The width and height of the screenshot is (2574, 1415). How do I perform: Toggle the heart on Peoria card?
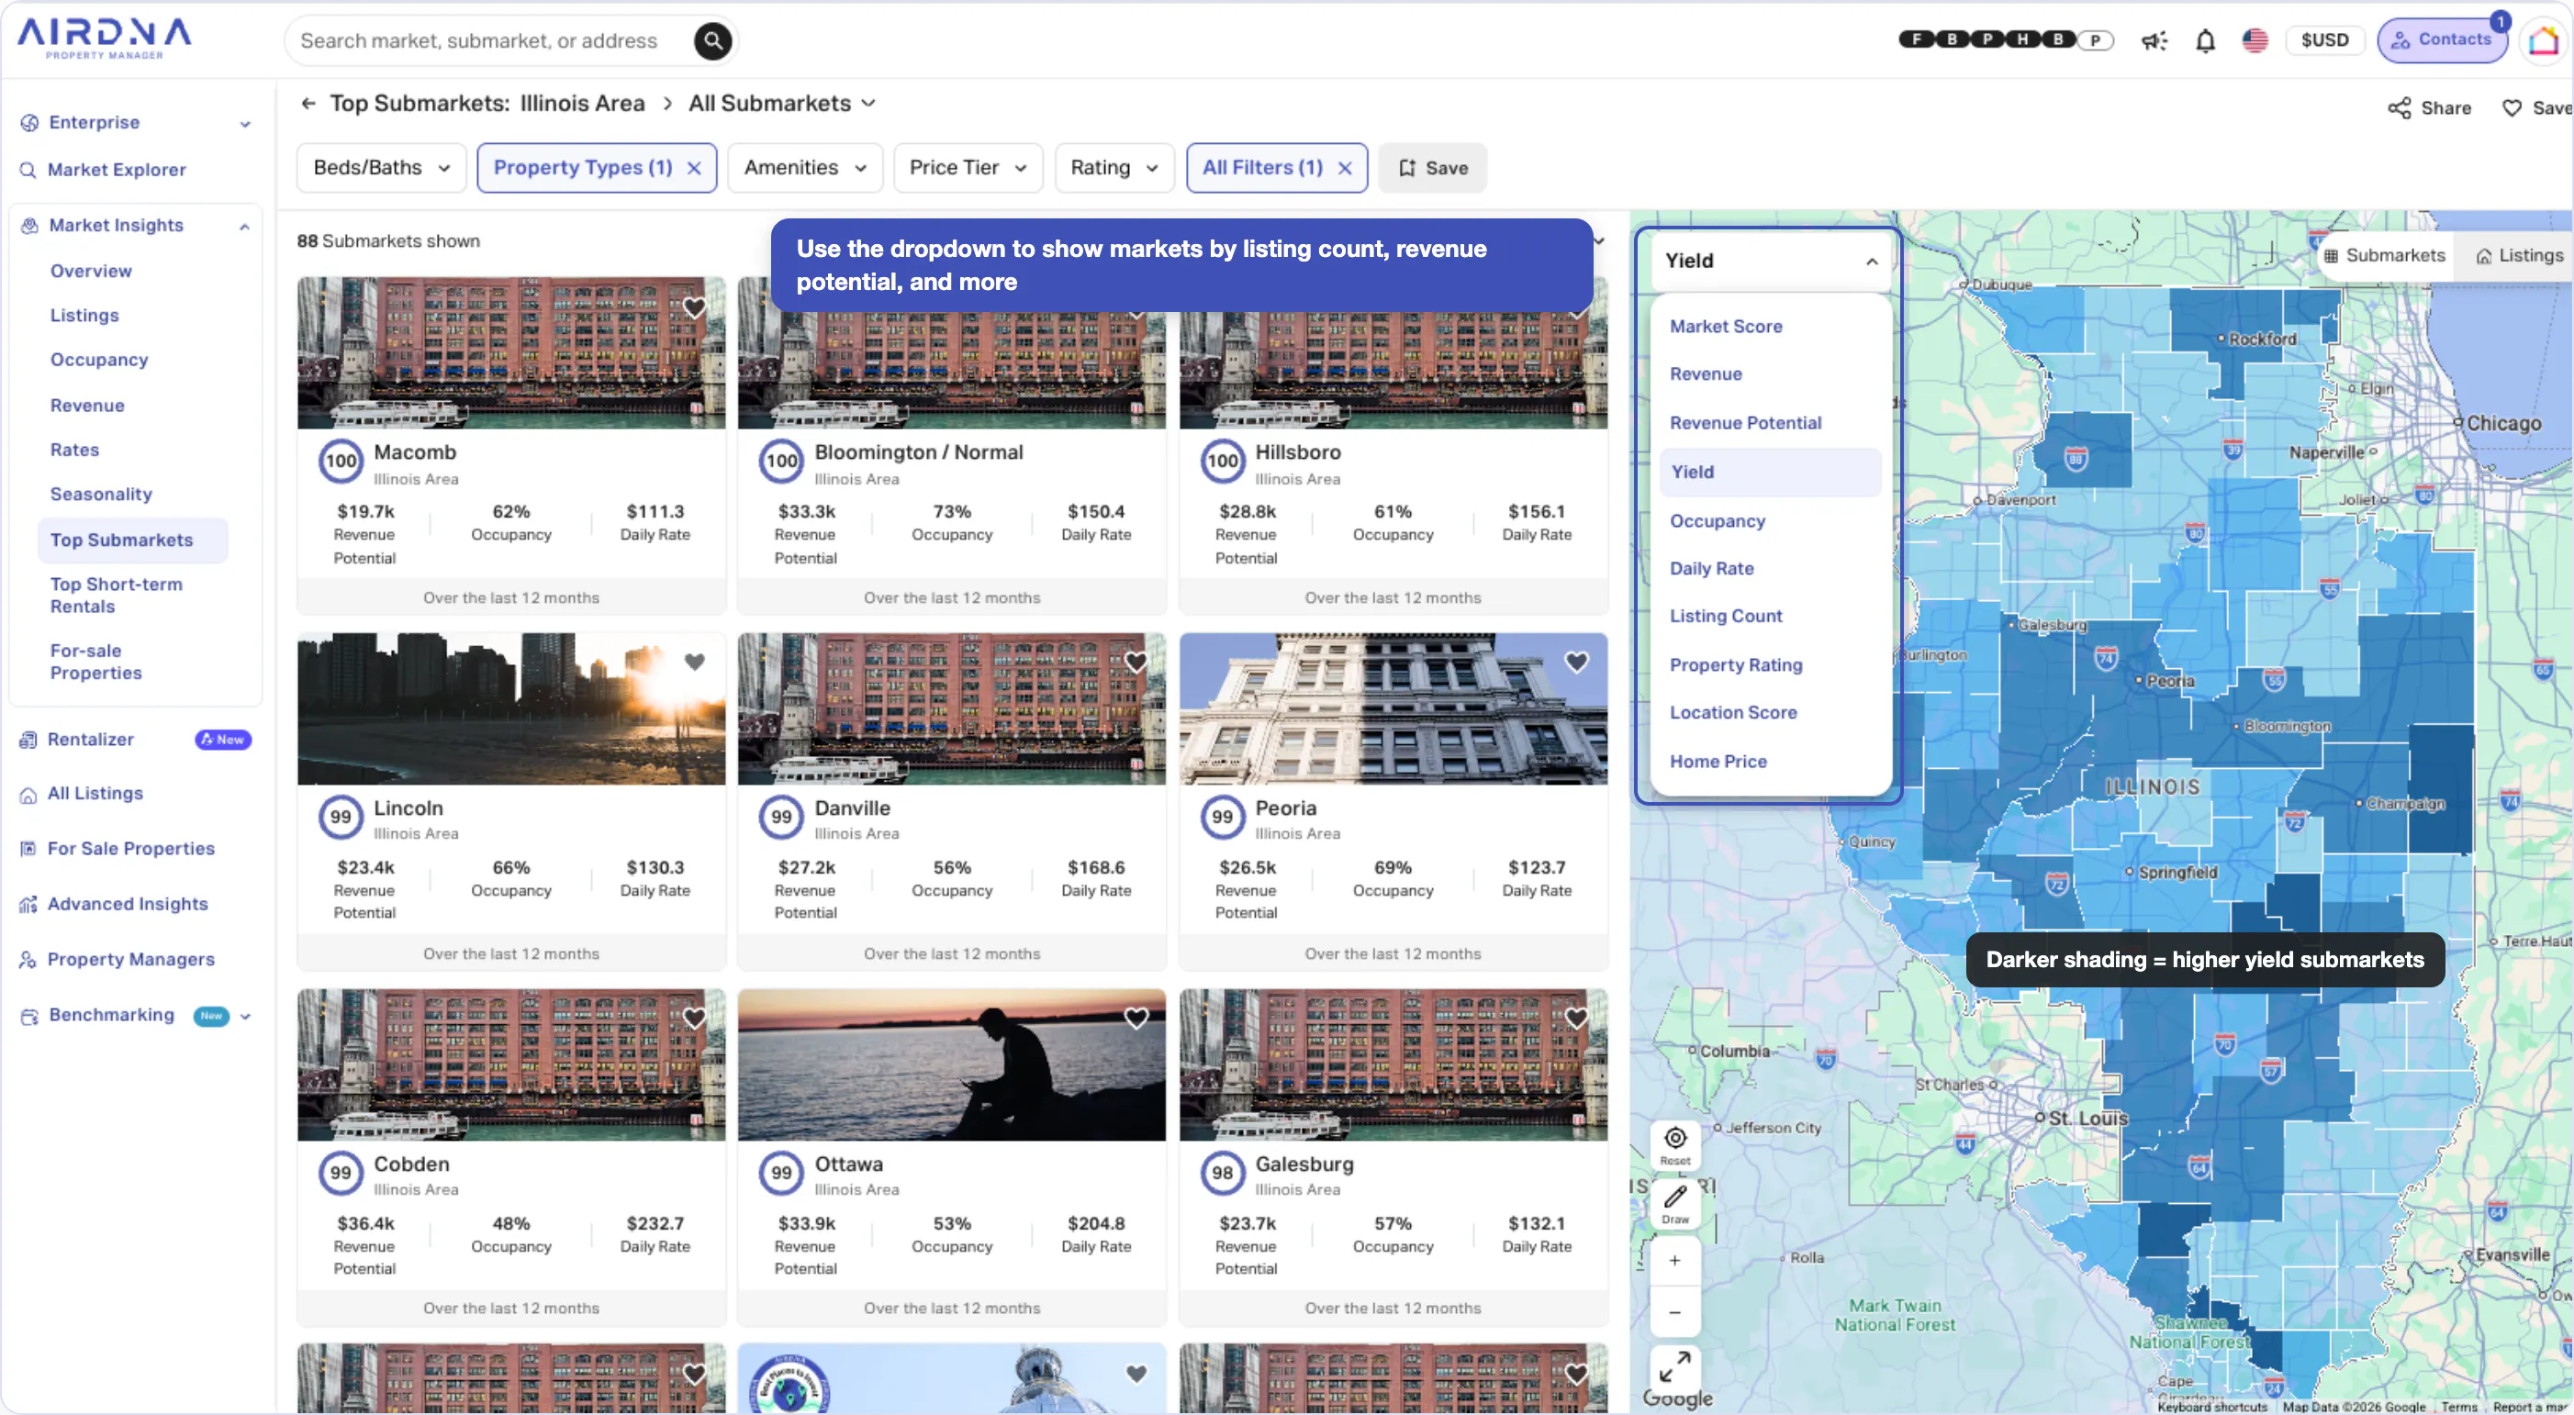pyautogui.click(x=1577, y=662)
